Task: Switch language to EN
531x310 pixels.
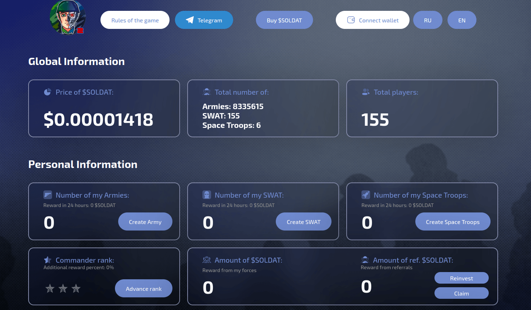Action: (x=462, y=20)
